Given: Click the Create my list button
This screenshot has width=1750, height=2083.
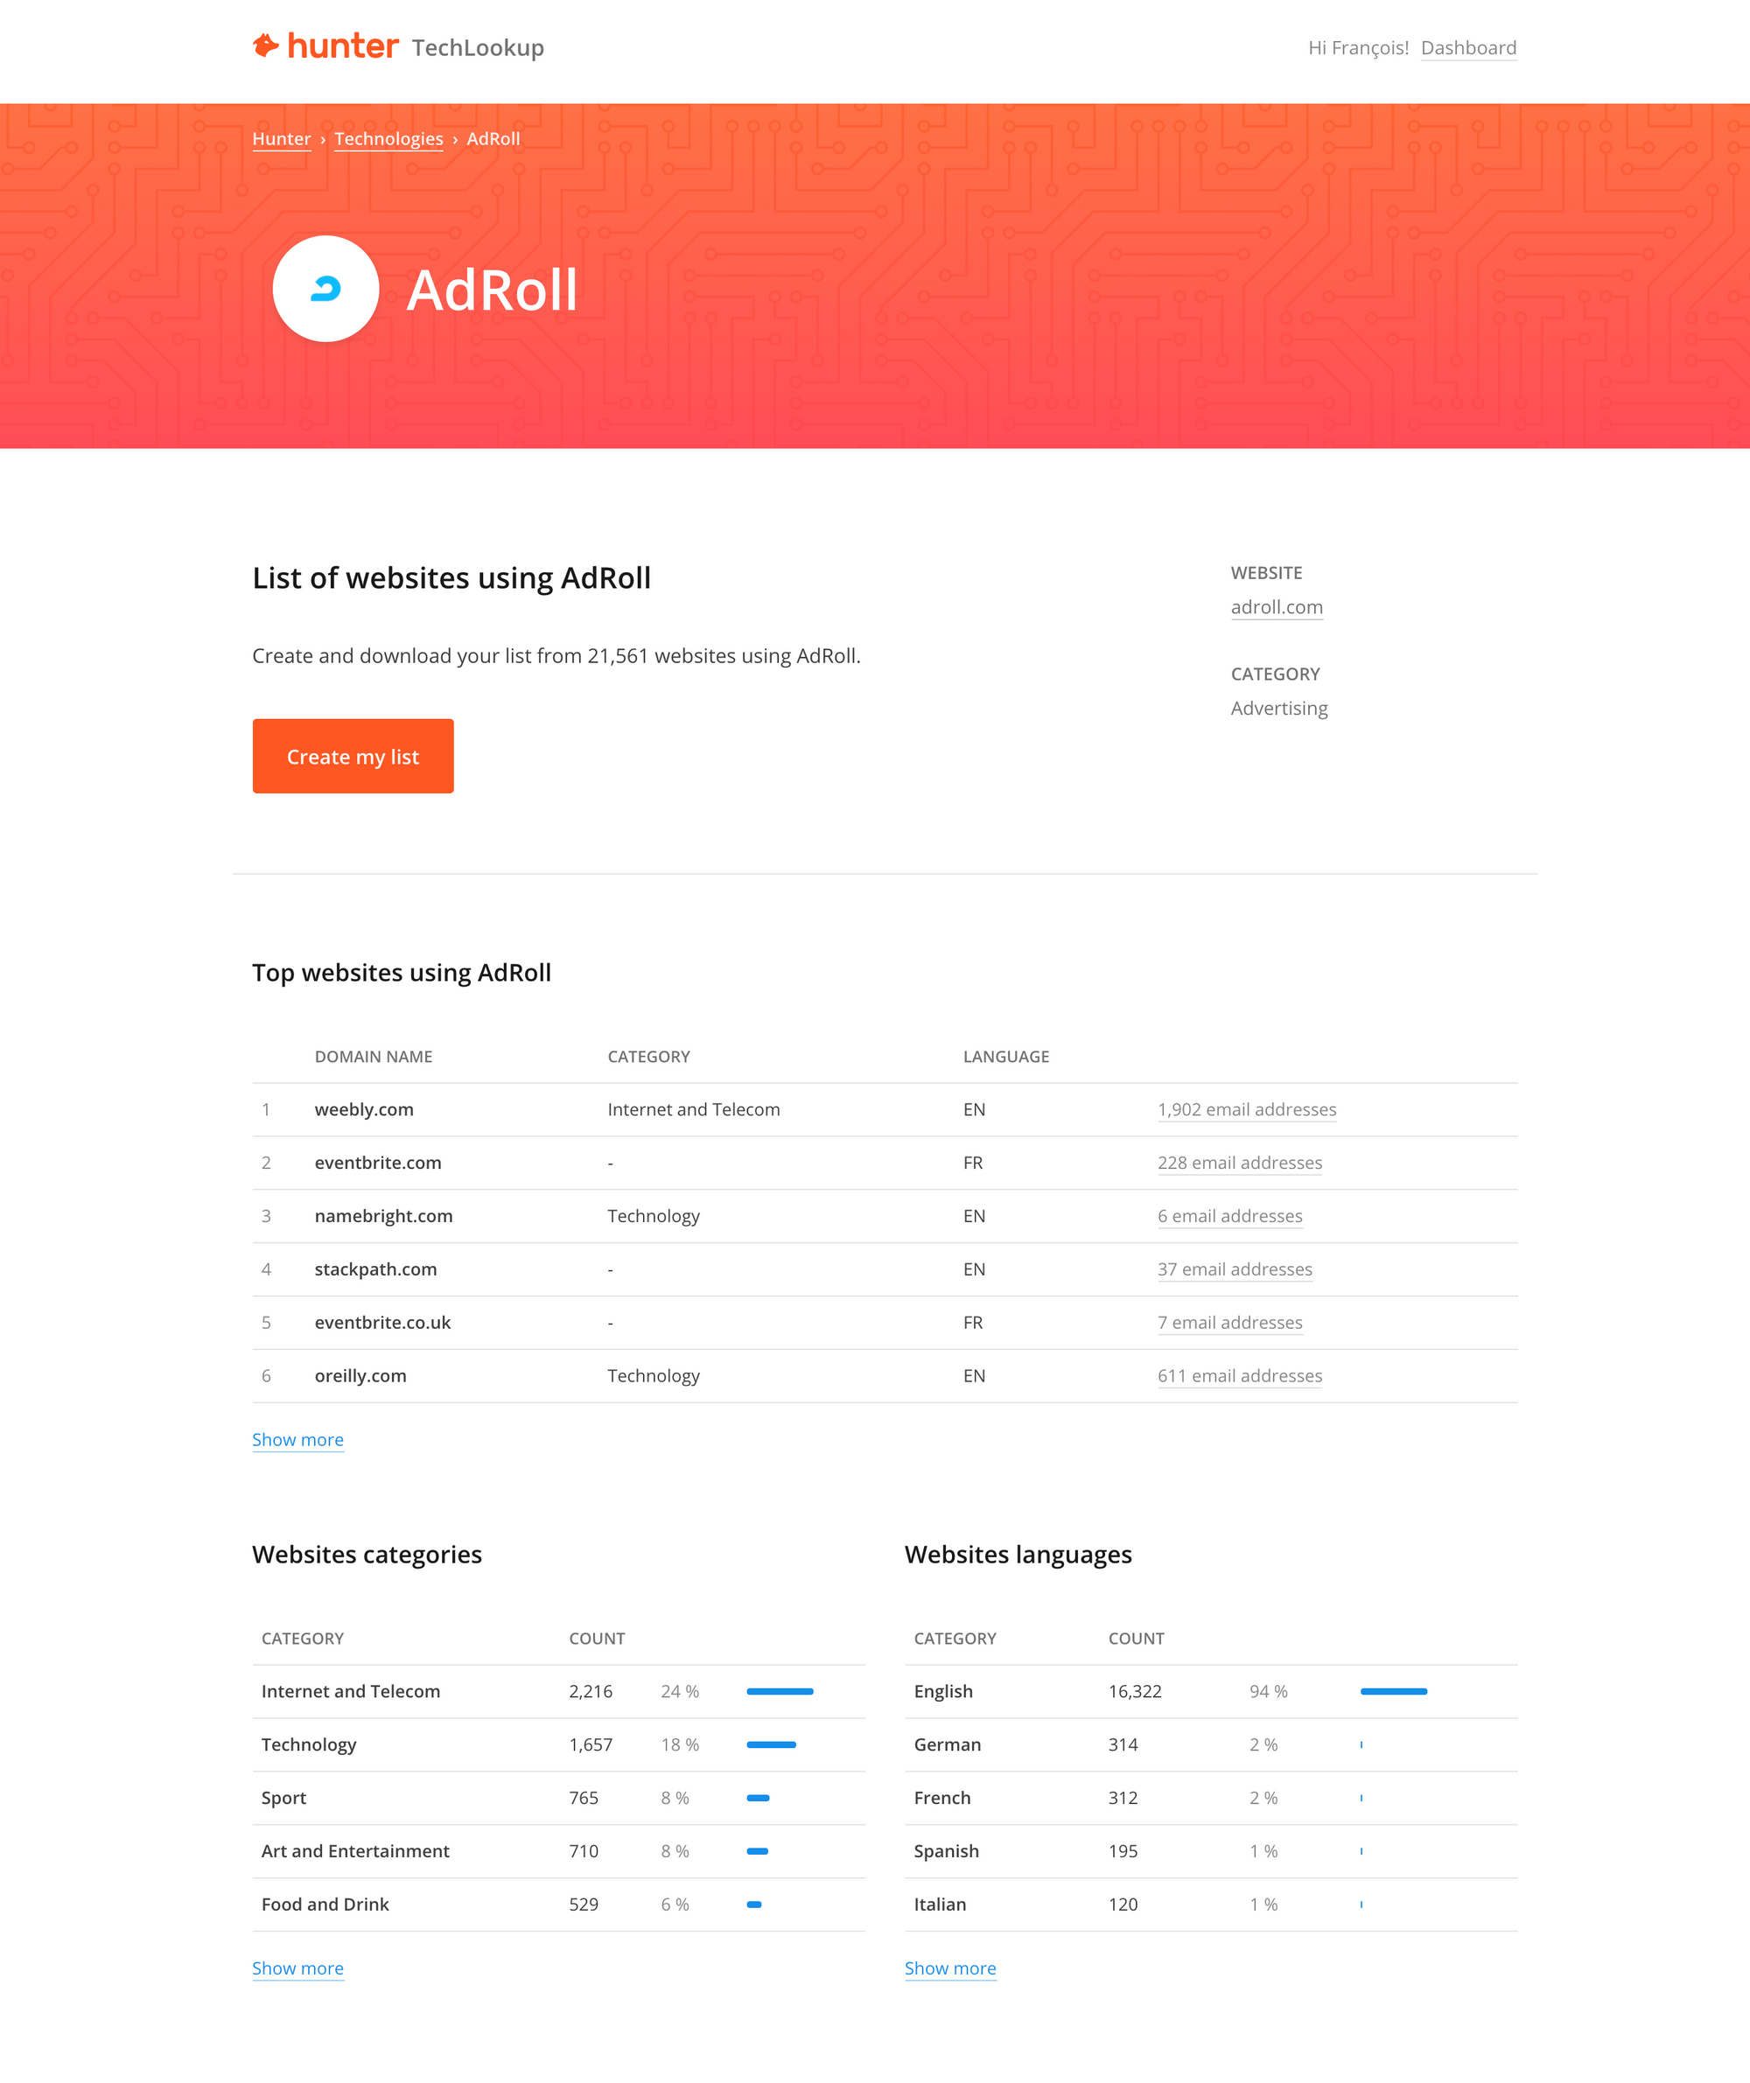Looking at the screenshot, I should click(x=353, y=755).
